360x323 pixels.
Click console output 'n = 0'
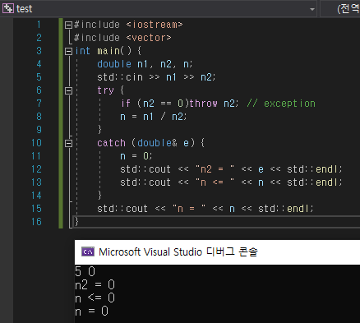(91, 311)
